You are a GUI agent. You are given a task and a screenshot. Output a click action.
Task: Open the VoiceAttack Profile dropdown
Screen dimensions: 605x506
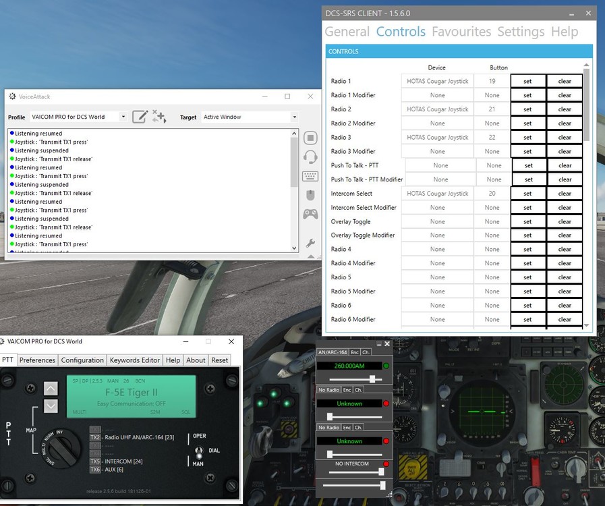point(123,117)
